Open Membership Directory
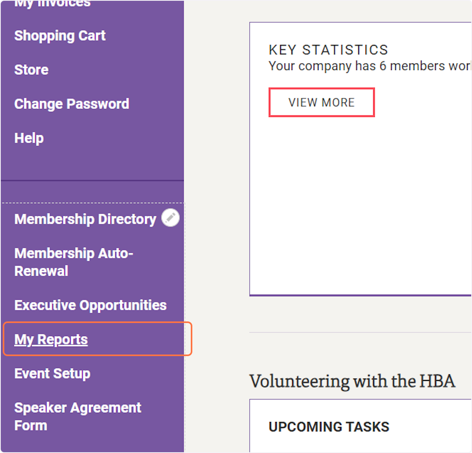The image size is (472, 453). point(85,219)
